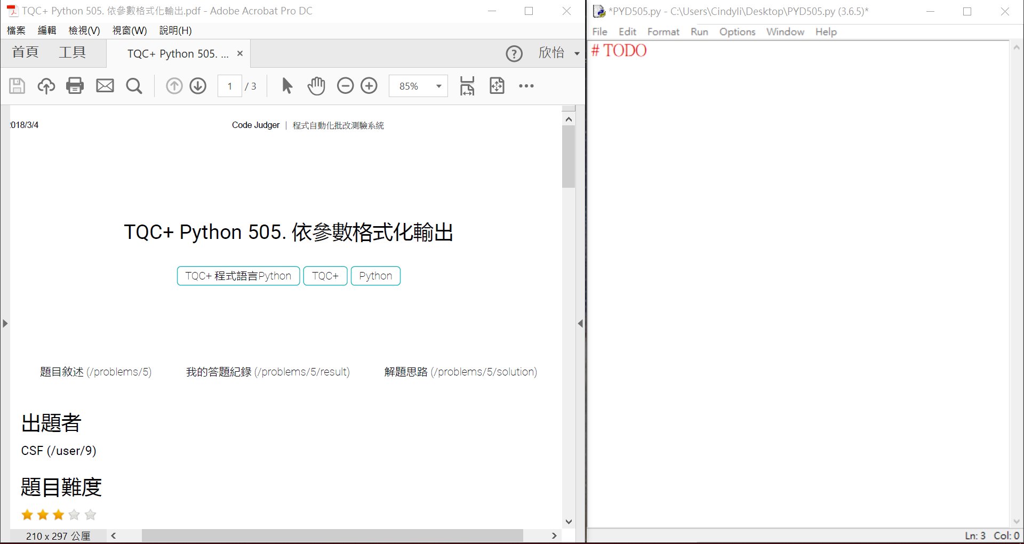Click the Acrobat PDF icon in title bar

12,11
